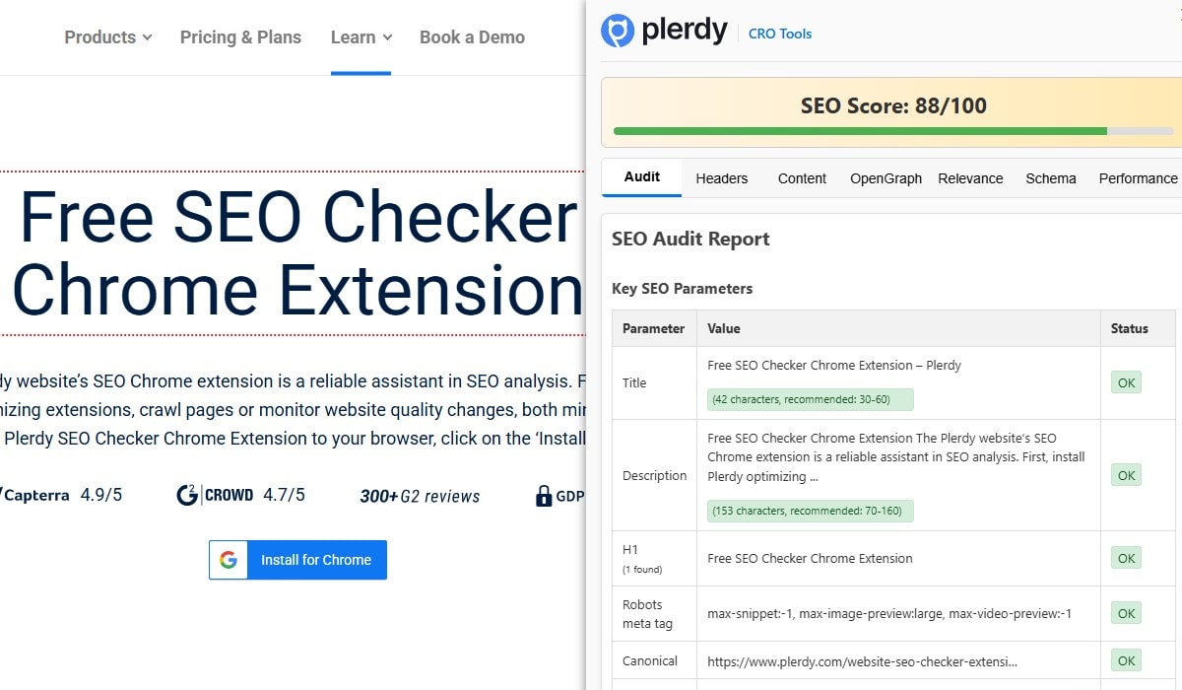
Task: Open the CRO Tools link
Action: 779,33
